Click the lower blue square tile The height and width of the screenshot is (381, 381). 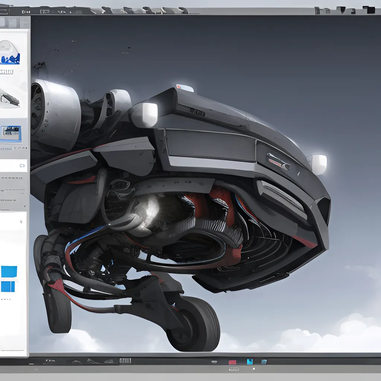pos(8,286)
